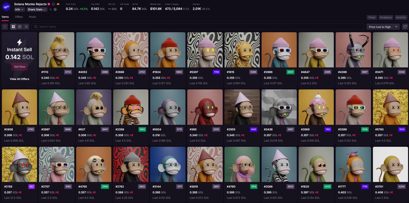Image resolution: width=409 pixels, height=203 pixels.
Task: Open View All Offers
Action: click(19, 79)
